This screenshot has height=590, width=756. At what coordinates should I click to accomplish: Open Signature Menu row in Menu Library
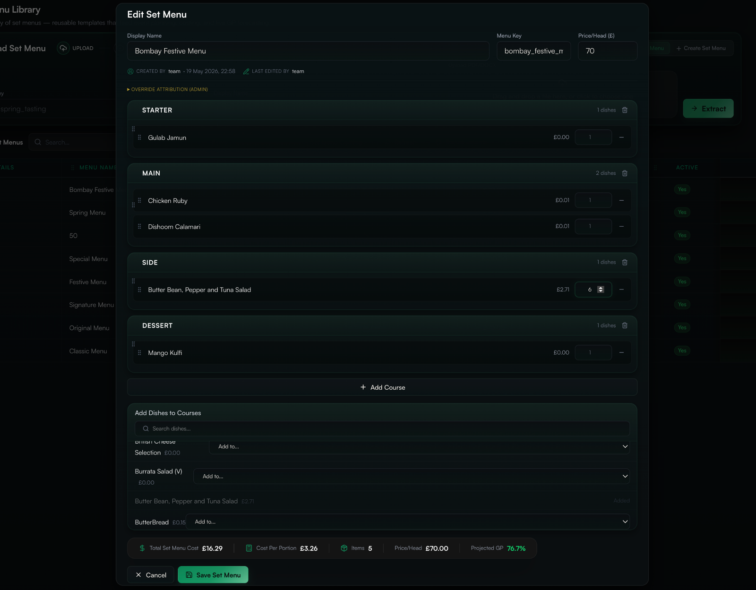pyautogui.click(x=92, y=305)
